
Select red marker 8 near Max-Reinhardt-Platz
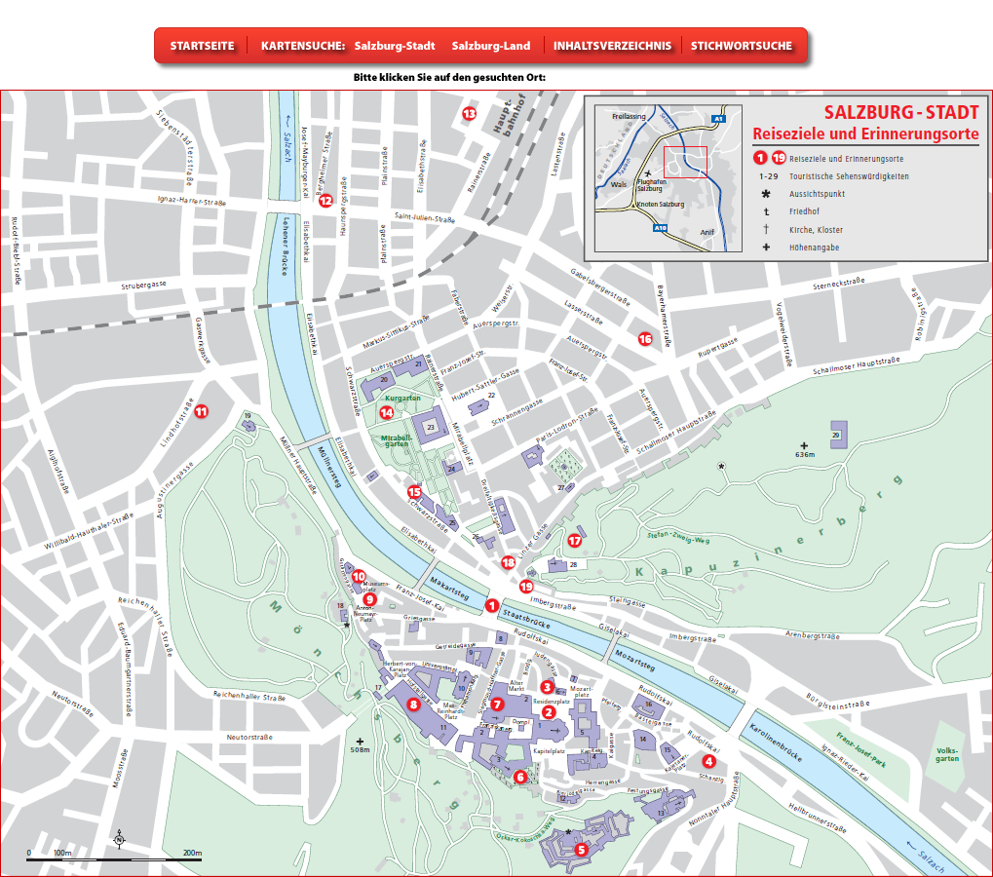coord(413,704)
